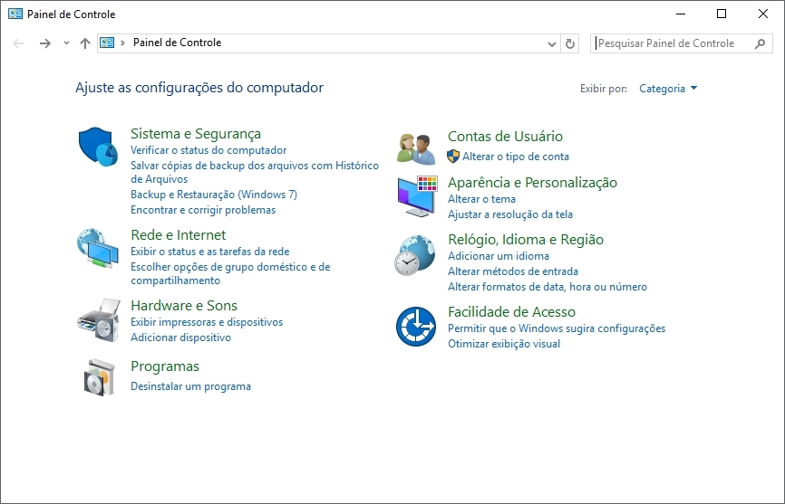Open the Programas disc icon
785x504 pixels.
(x=100, y=377)
